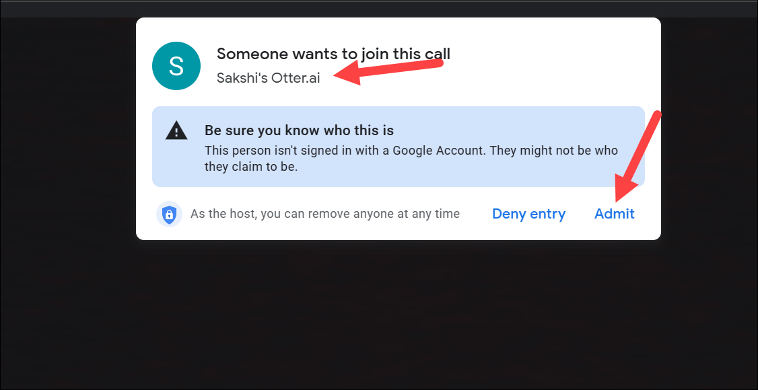Viewport: 758px width, 390px height.
Task: Click the teal S avatar icon
Action: coord(176,66)
